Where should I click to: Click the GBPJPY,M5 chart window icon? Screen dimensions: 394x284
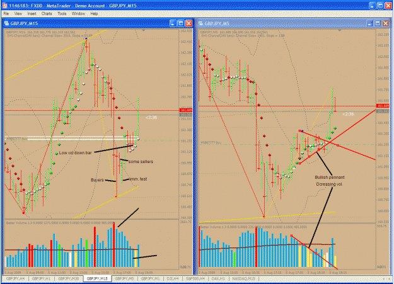click(200, 23)
